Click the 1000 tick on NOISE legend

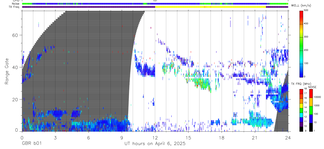(317, 106)
